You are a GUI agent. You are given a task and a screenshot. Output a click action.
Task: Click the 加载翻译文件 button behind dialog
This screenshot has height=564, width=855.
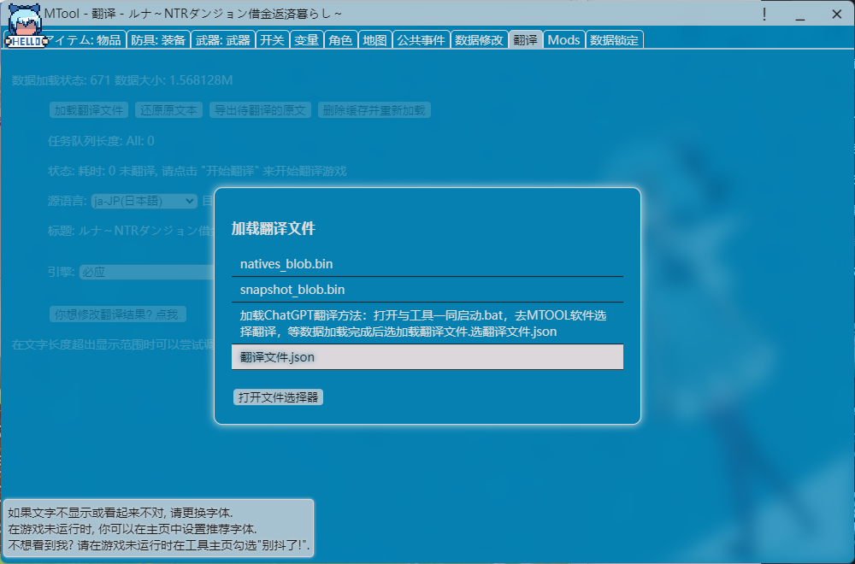pos(89,110)
